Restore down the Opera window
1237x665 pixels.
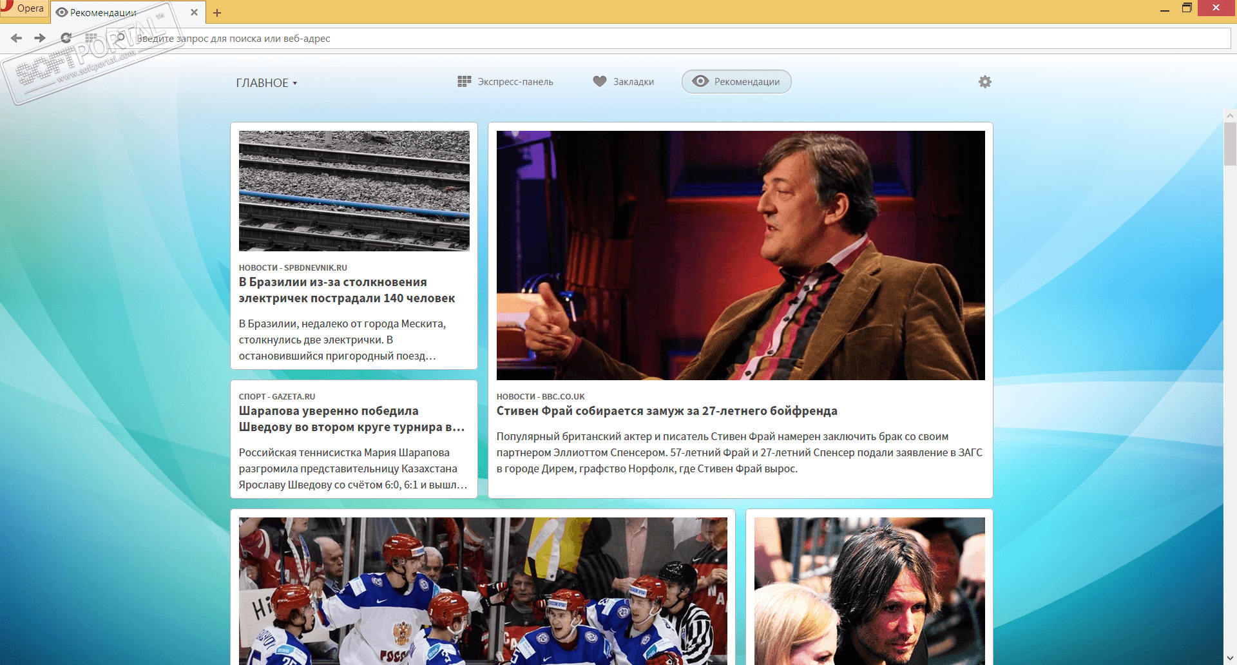tap(1187, 8)
